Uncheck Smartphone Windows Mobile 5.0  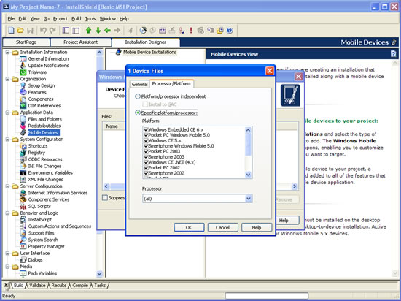pyautogui.click(x=146, y=146)
